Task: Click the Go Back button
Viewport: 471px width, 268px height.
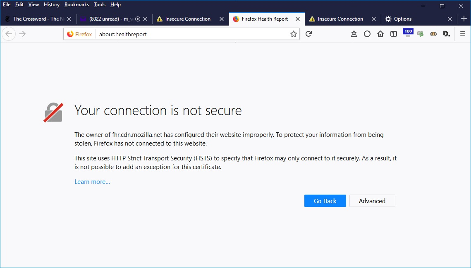Action: coord(325,201)
